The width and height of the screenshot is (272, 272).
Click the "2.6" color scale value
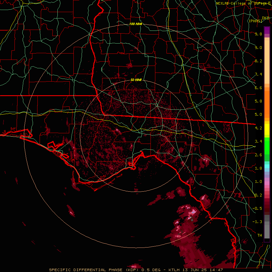tap(258, 155)
